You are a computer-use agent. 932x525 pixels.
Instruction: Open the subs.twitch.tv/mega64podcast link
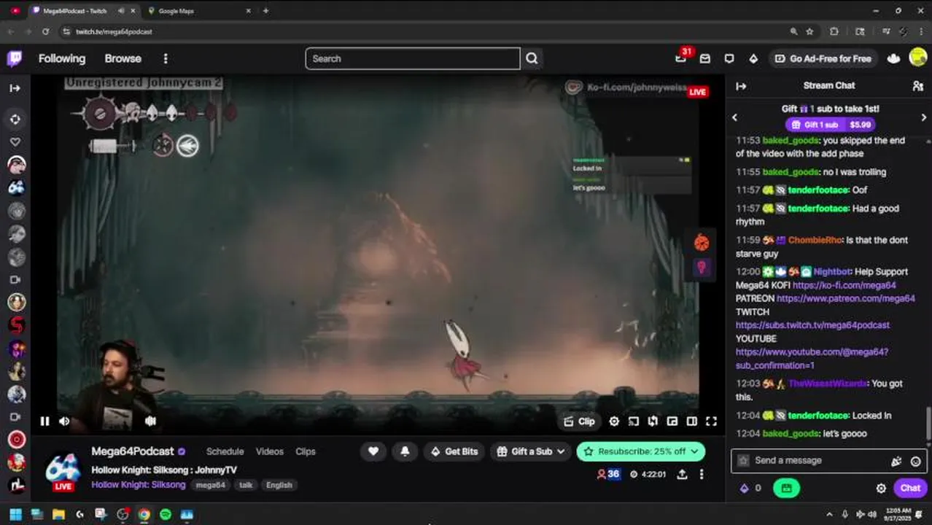point(812,325)
